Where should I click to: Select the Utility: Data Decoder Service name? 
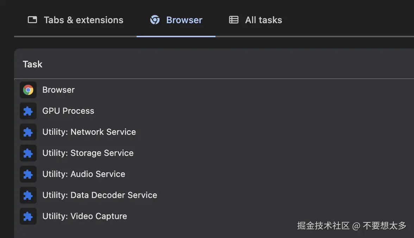click(x=100, y=195)
